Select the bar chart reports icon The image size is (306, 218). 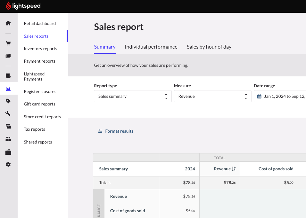pos(8,89)
